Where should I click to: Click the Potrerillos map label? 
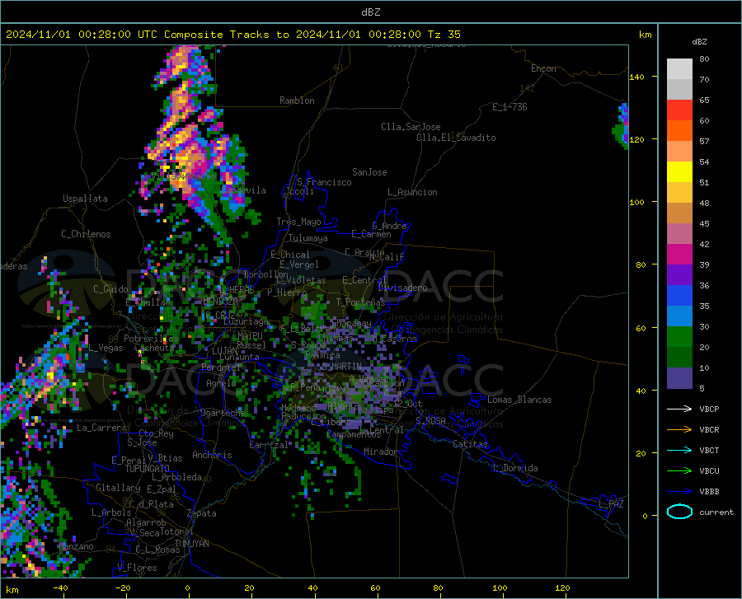tap(151, 339)
